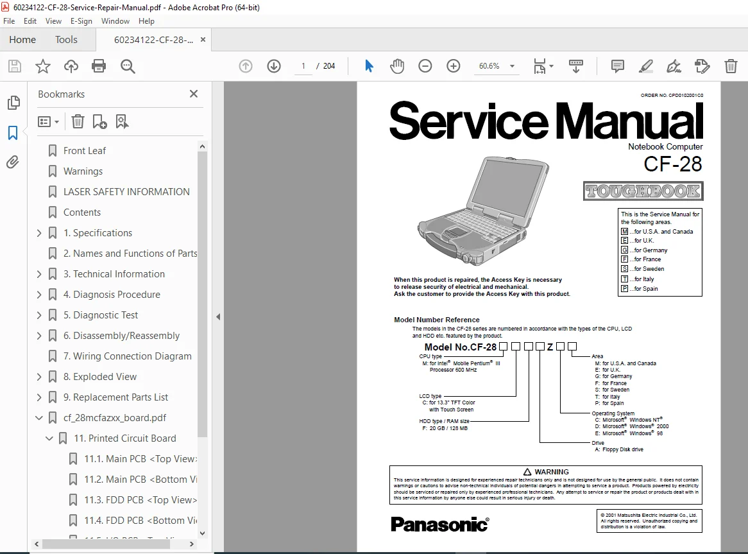
Task: Click the bookmarks vertical scrollbar up arrow
Action: [x=202, y=146]
